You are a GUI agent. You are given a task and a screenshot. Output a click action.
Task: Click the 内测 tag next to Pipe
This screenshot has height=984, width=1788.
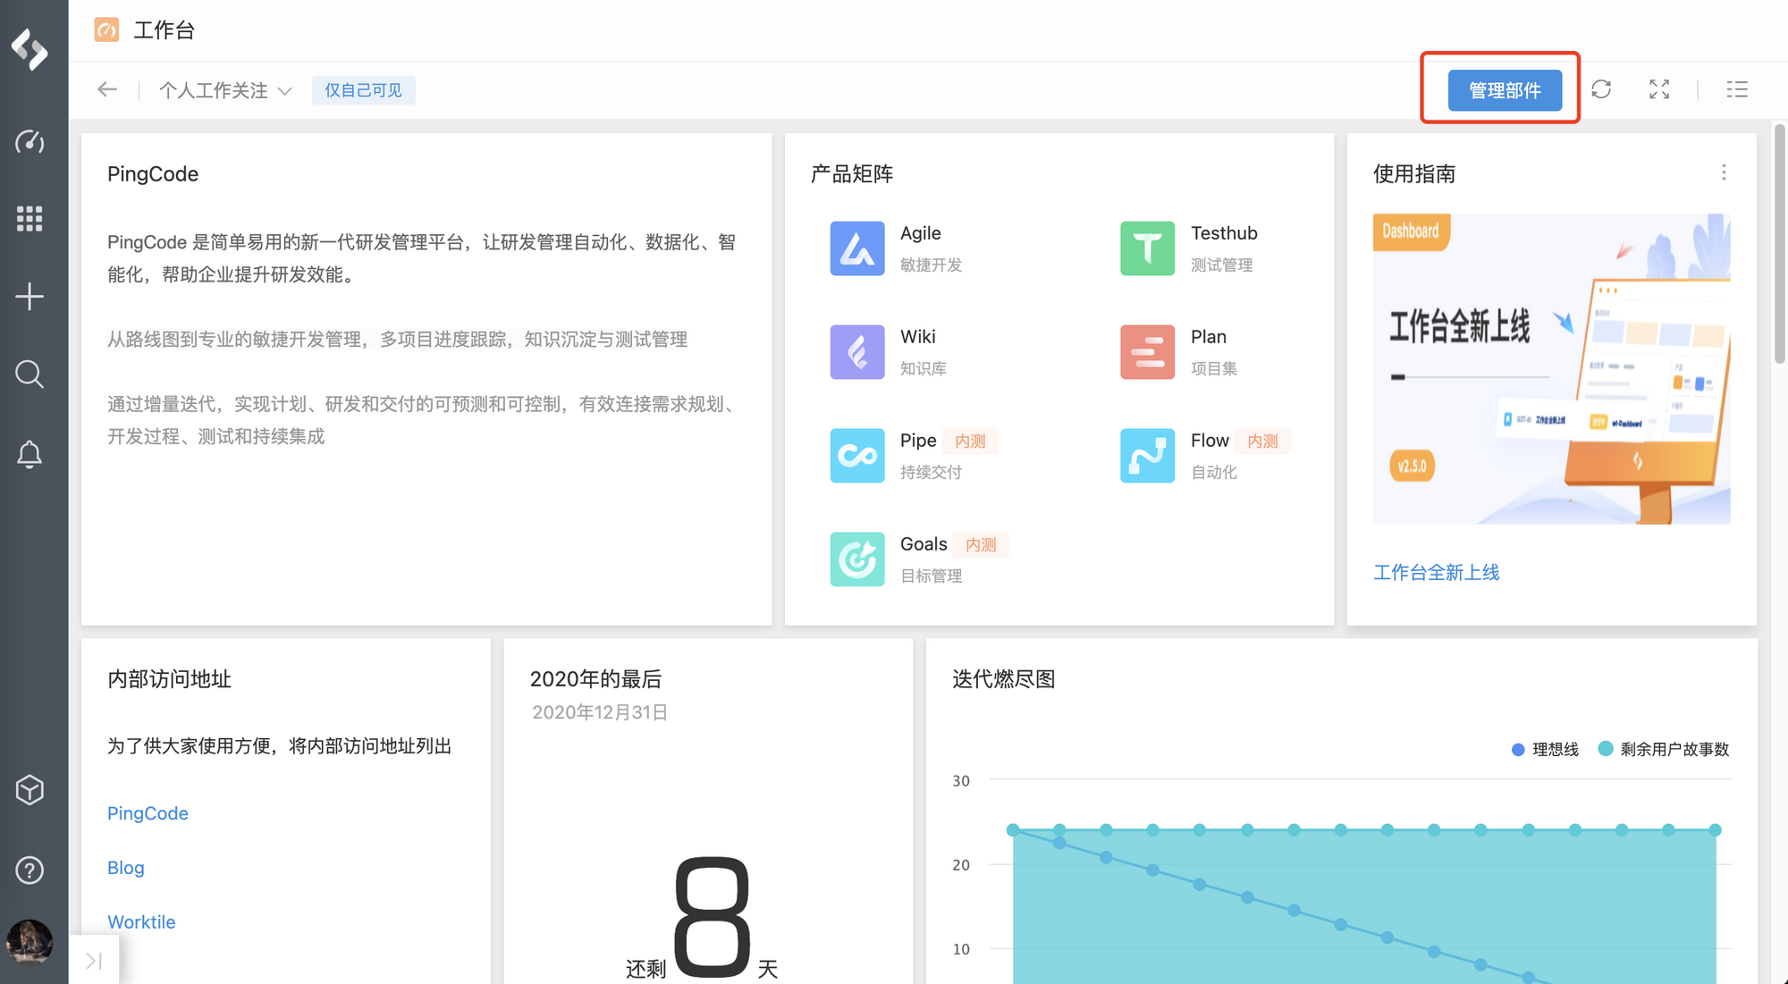[x=970, y=442]
